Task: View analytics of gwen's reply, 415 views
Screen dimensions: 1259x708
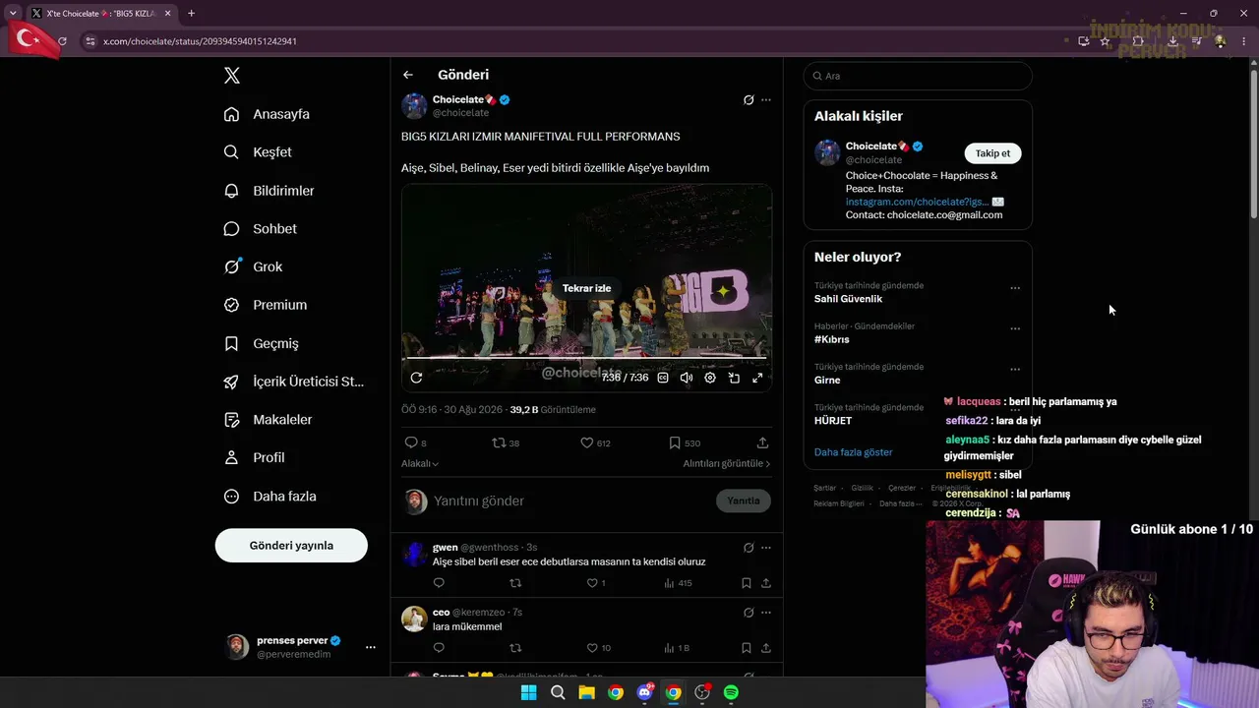Action: pyautogui.click(x=678, y=583)
